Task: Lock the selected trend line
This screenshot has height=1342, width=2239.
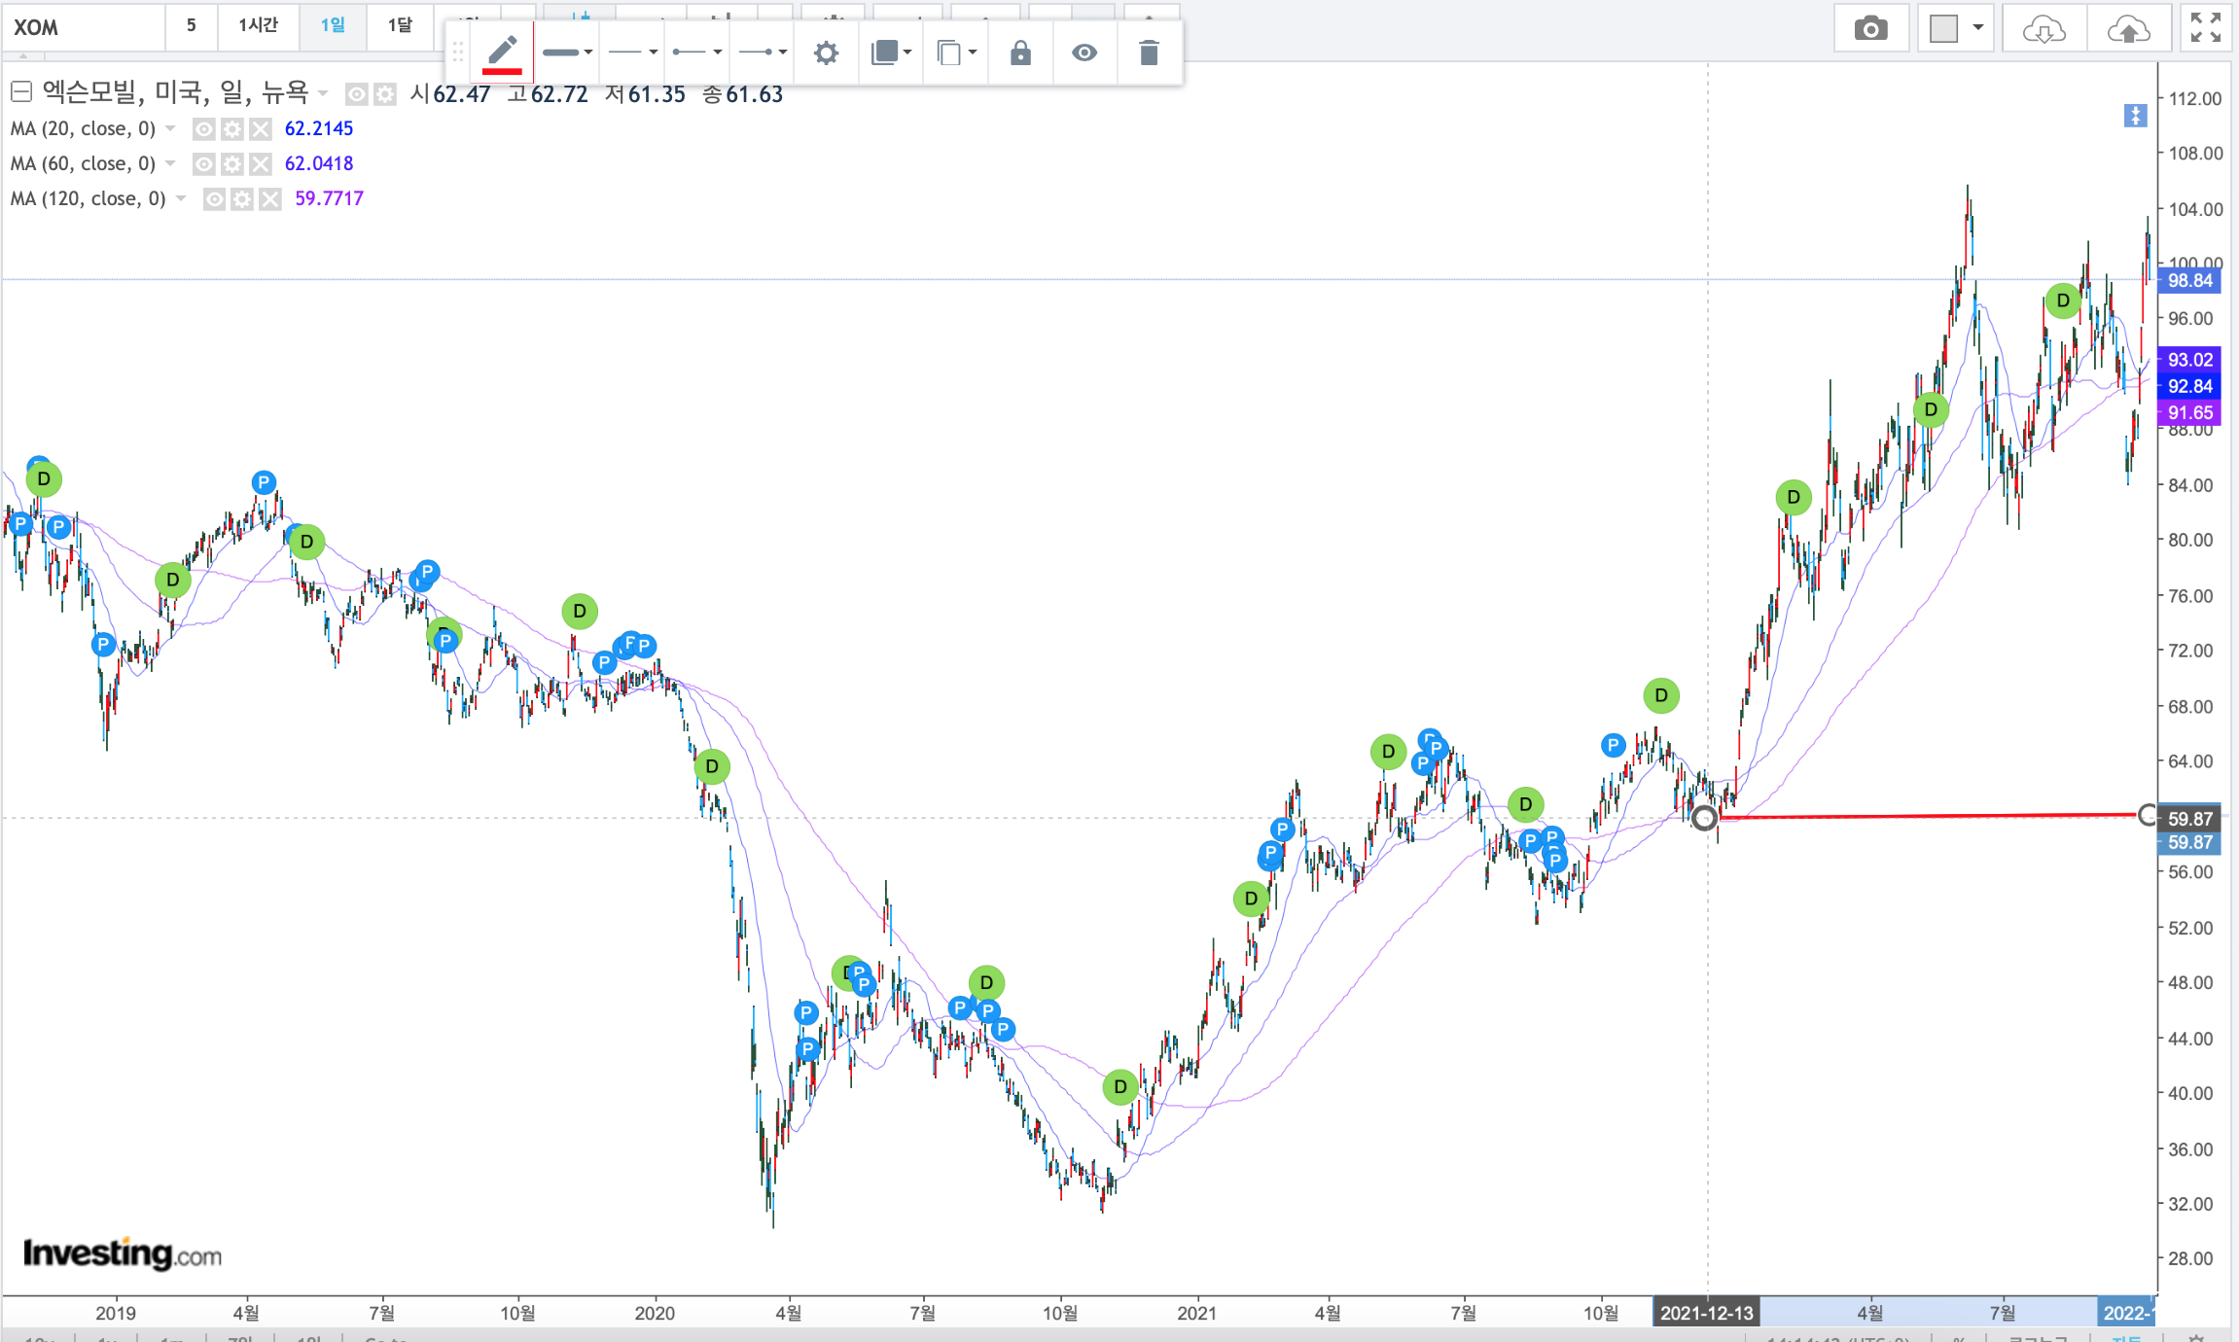Action: click(1020, 53)
